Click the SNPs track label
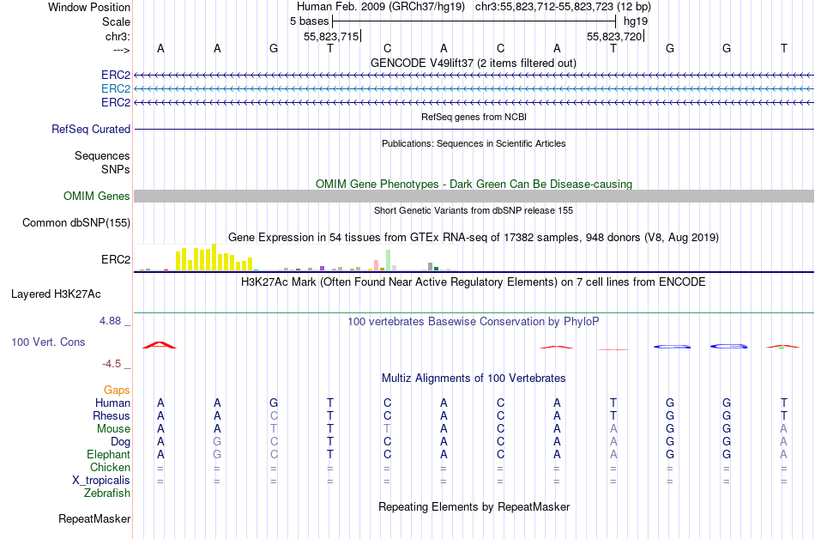The height and width of the screenshot is (539, 815). [116, 169]
